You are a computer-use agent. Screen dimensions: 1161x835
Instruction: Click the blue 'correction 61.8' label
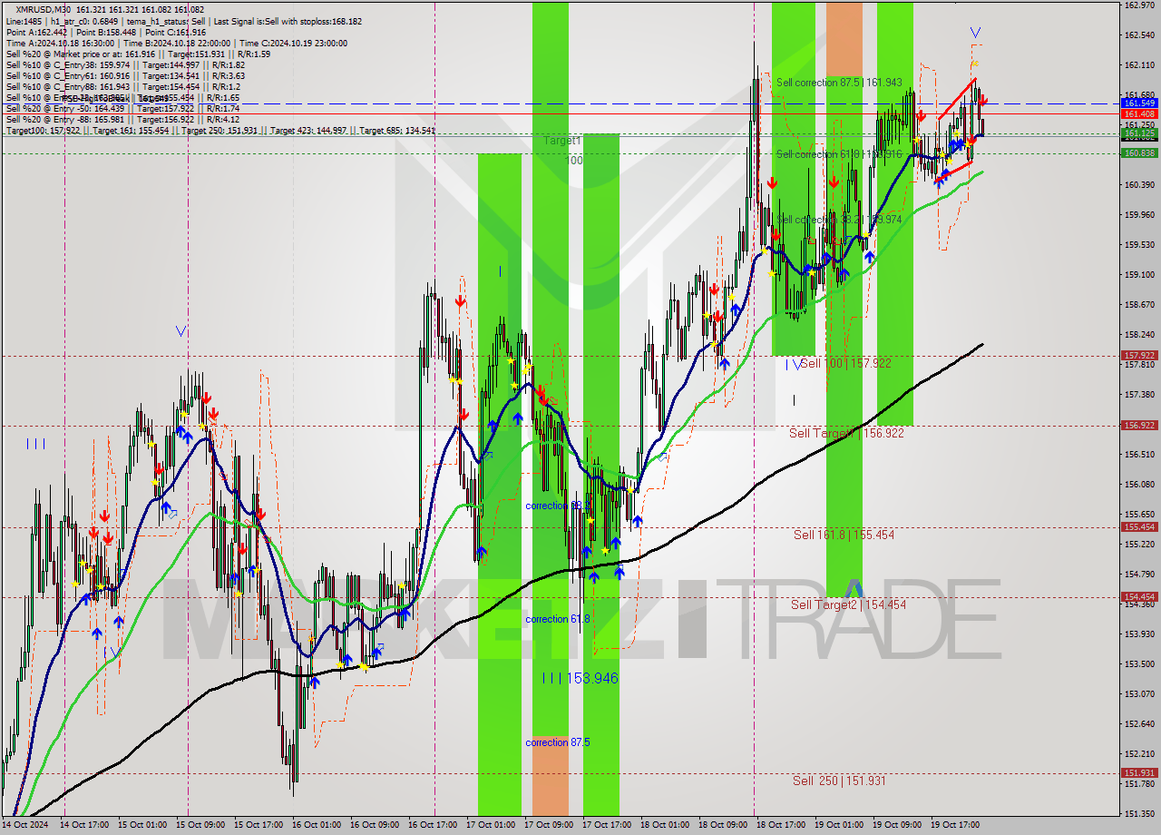558,619
